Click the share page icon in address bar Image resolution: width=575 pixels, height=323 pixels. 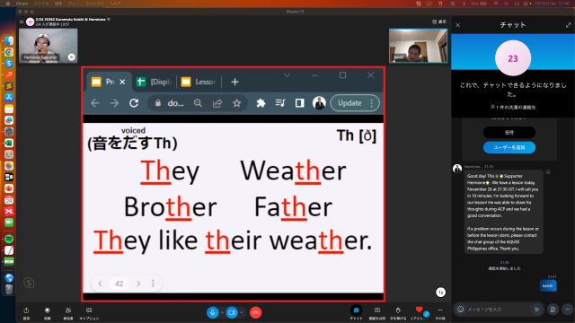click(217, 103)
